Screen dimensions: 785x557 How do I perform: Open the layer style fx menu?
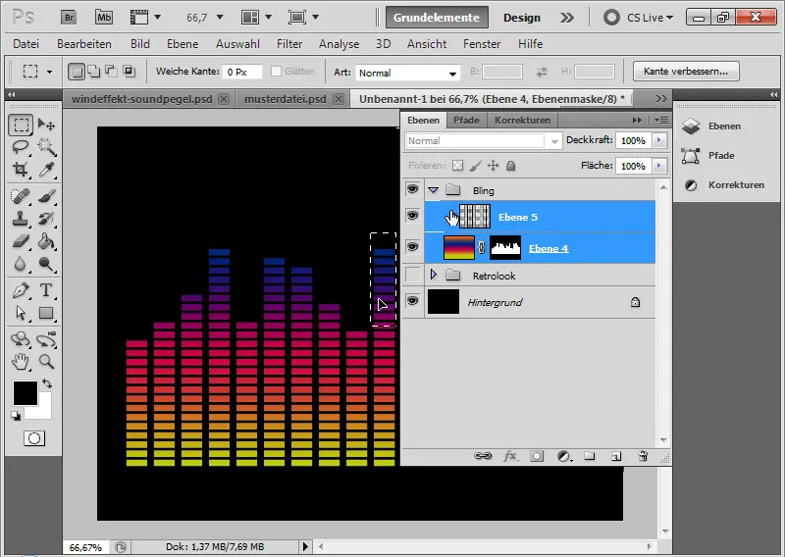tap(510, 456)
